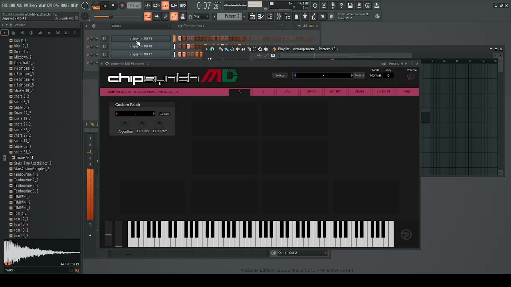Click the Random button in Custom Patch

tap(164, 114)
